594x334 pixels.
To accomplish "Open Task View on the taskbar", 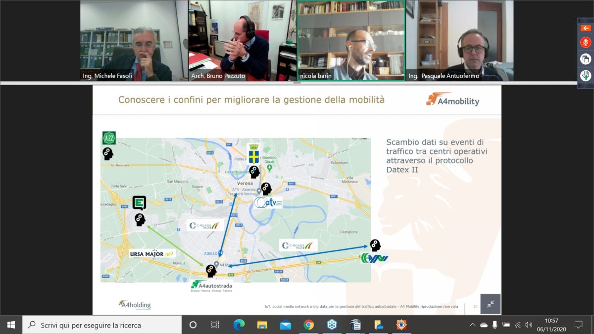I will [215, 325].
